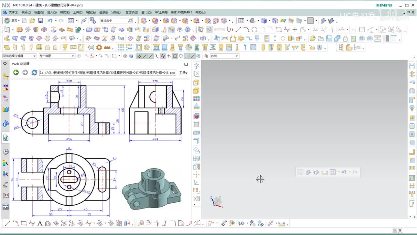Open the 格式(R) menu
The height and width of the screenshot is (235, 417).
point(65,12)
